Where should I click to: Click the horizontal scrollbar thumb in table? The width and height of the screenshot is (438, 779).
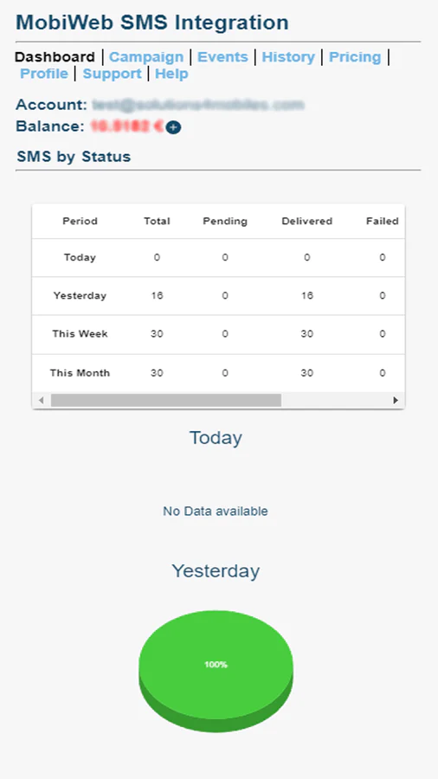166,400
